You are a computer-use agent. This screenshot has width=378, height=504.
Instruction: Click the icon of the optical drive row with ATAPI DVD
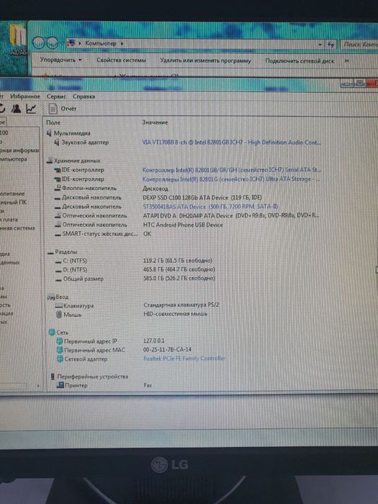point(58,215)
